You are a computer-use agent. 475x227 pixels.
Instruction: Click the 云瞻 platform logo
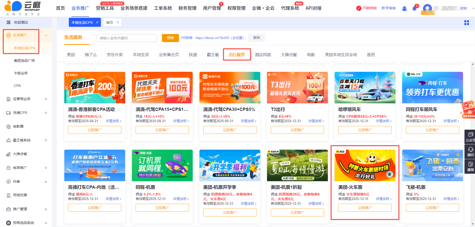tap(23, 8)
